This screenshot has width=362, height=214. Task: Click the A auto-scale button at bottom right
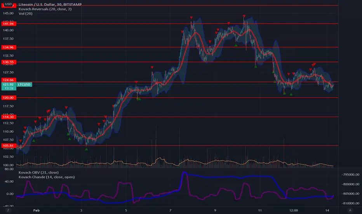coord(350,210)
